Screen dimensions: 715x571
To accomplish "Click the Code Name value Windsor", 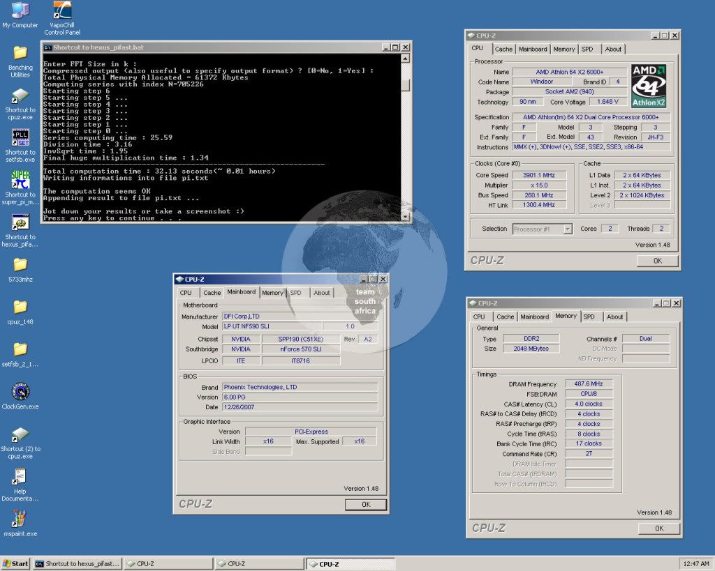I will pos(542,82).
